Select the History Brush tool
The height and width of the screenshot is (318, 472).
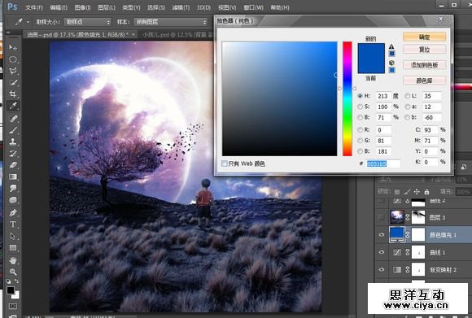pos(13,154)
